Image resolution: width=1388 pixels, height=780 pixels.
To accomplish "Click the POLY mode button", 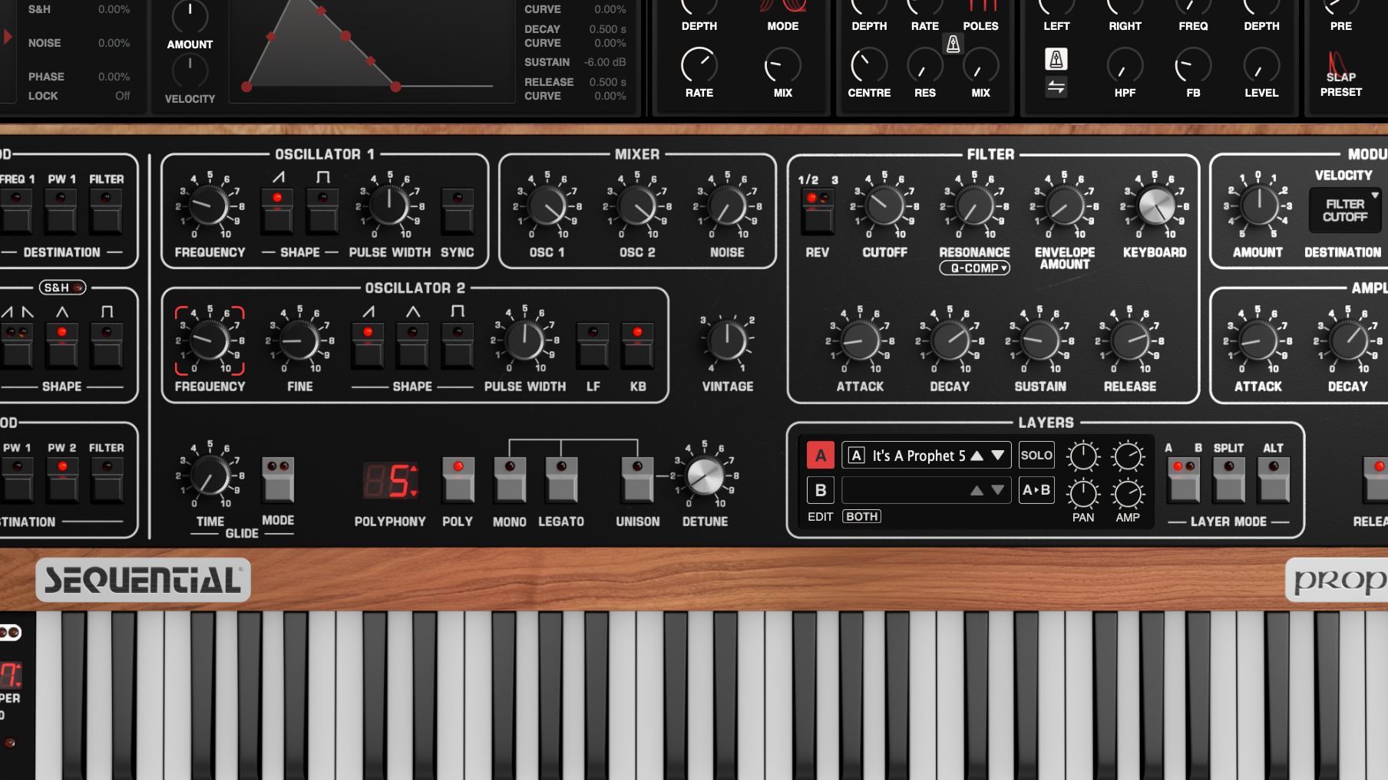I will point(458,479).
